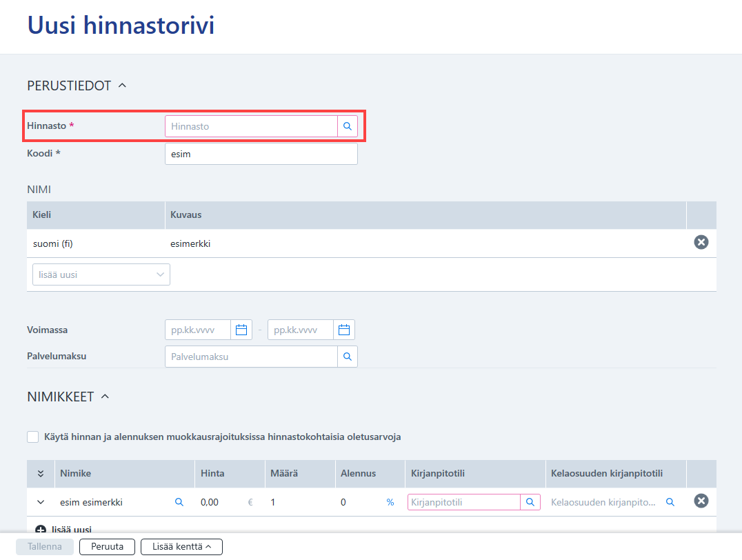Open Palvelumaksu search magnifier icon

[x=348, y=357]
